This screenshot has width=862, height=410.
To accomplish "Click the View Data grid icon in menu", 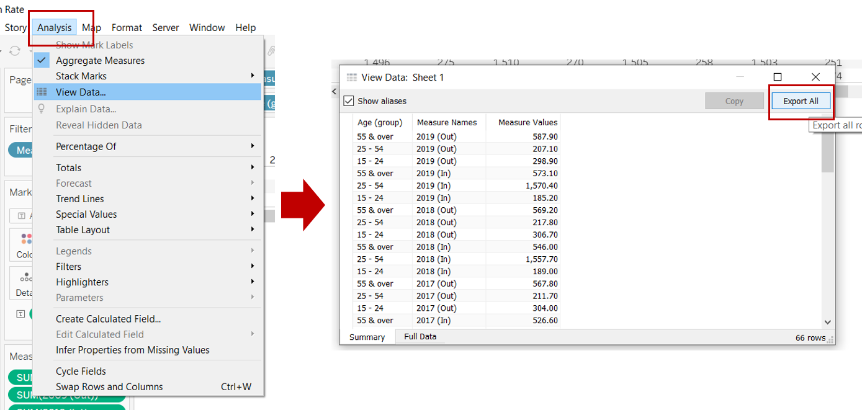I will [42, 92].
